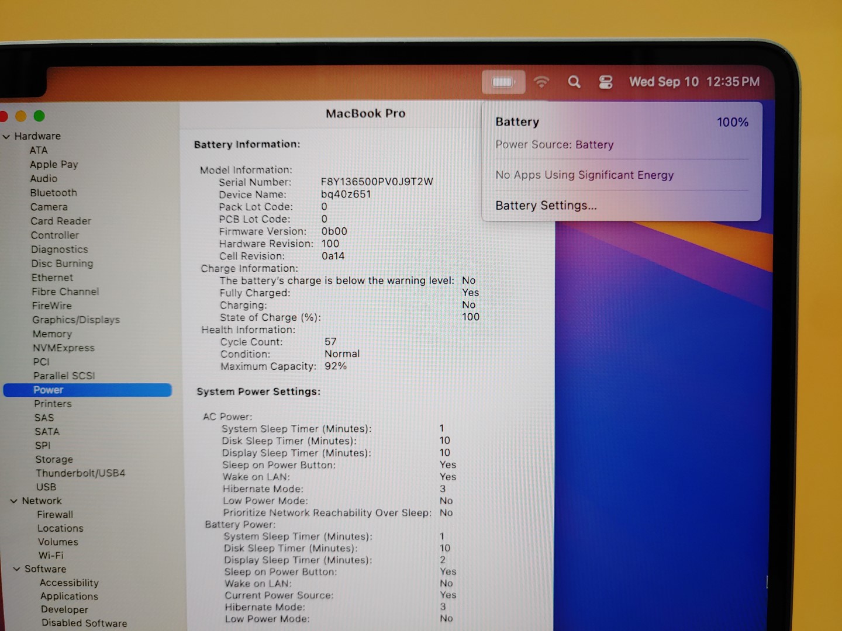842x631 pixels.
Task: Select Graphics/Displays in the sidebar
Action: [x=76, y=320]
